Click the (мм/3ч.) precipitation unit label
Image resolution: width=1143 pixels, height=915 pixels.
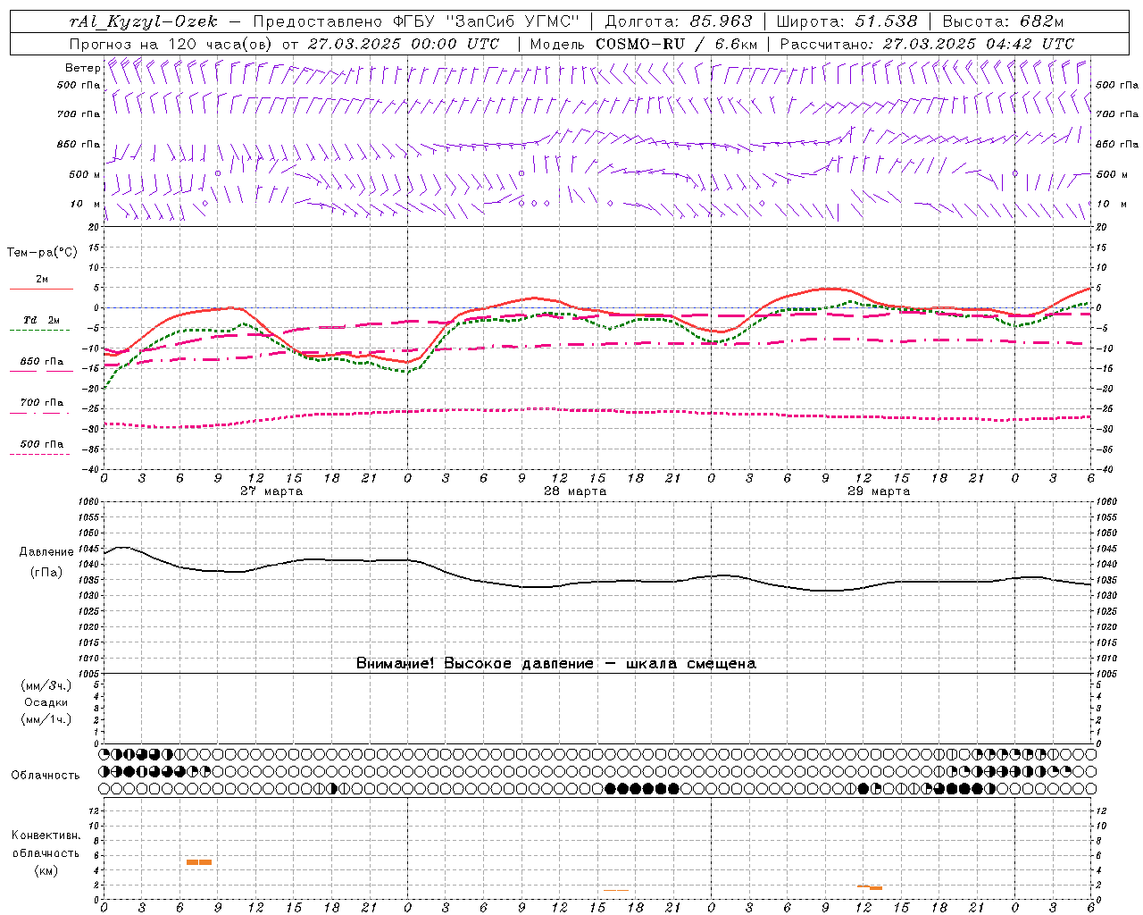(46, 685)
